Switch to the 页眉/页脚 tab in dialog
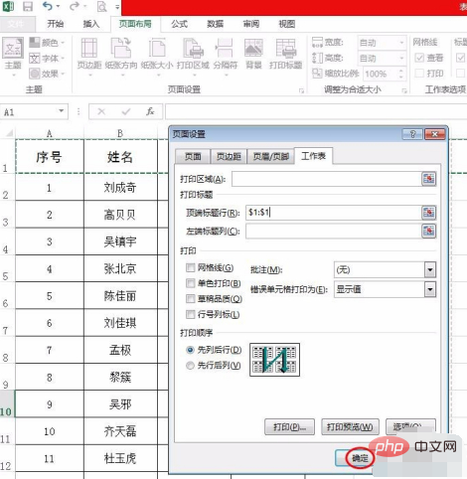 pos(271,156)
